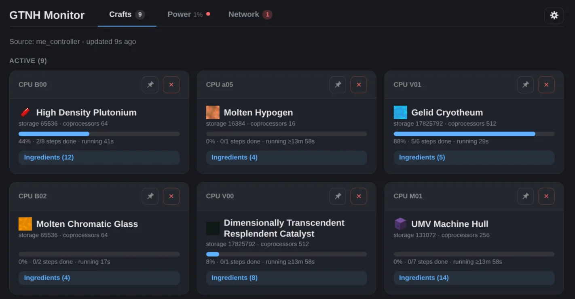Switch to the Crafts tab
Viewport: 575px width, 299px height.
[127, 15]
